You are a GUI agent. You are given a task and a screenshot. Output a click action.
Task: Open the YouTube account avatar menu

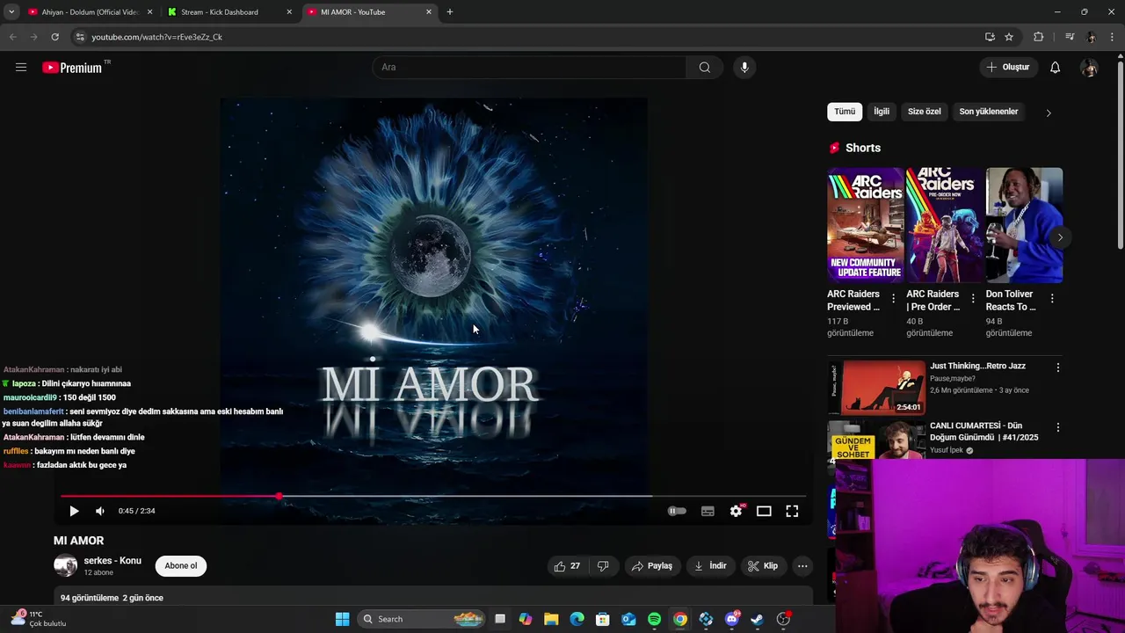1089,68
